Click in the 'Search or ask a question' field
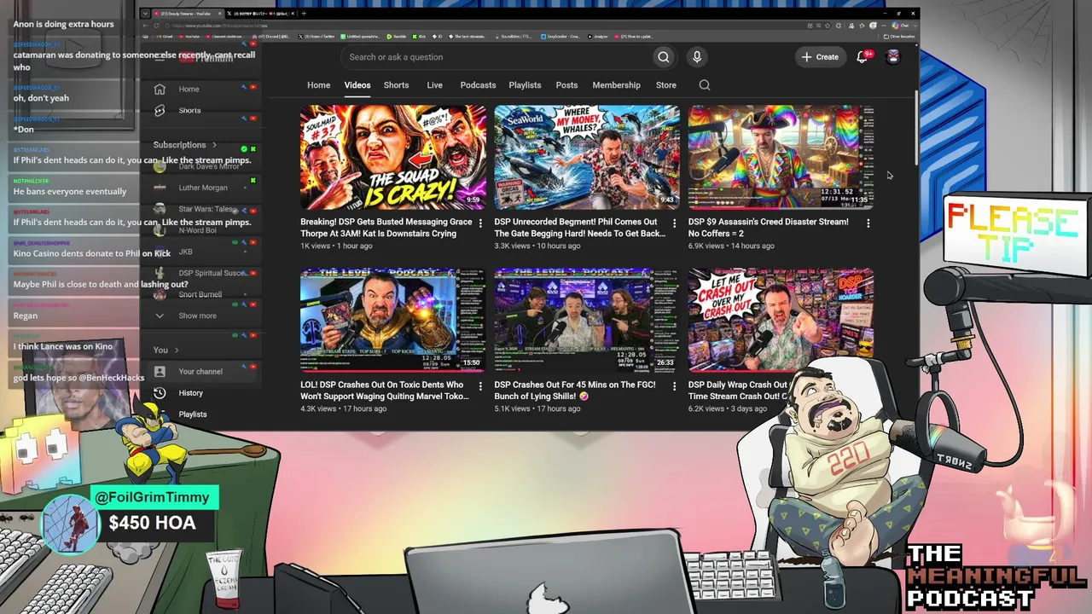The image size is (1092, 614). point(497,57)
